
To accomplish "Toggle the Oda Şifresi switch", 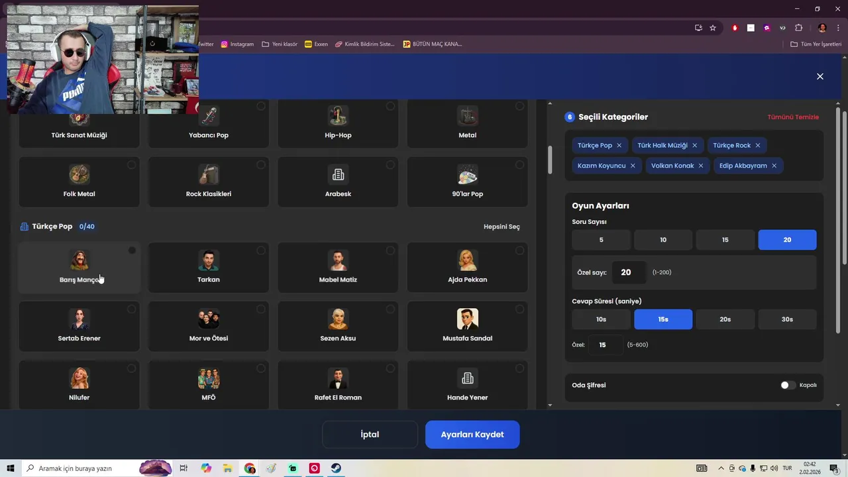I will point(787,385).
